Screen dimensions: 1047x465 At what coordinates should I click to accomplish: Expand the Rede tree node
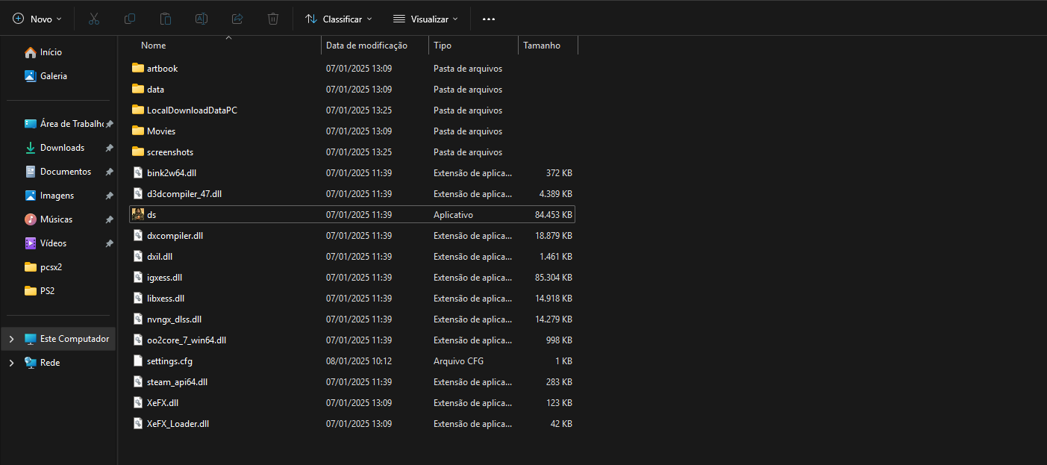point(11,363)
